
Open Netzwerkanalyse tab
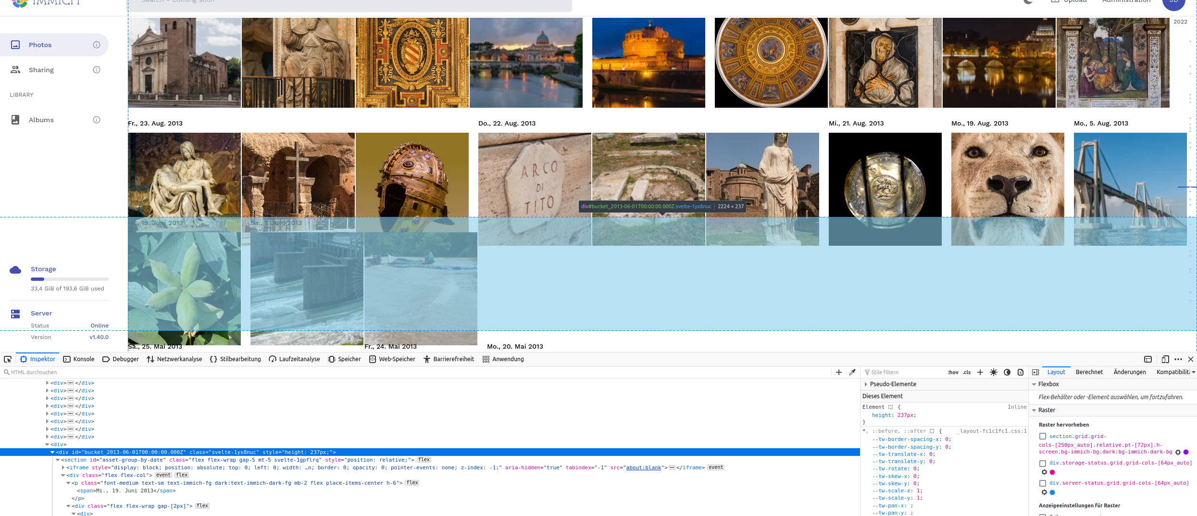click(x=175, y=359)
